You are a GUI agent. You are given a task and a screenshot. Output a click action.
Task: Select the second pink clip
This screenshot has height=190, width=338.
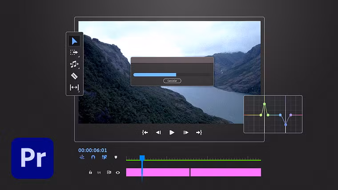pos(225,172)
